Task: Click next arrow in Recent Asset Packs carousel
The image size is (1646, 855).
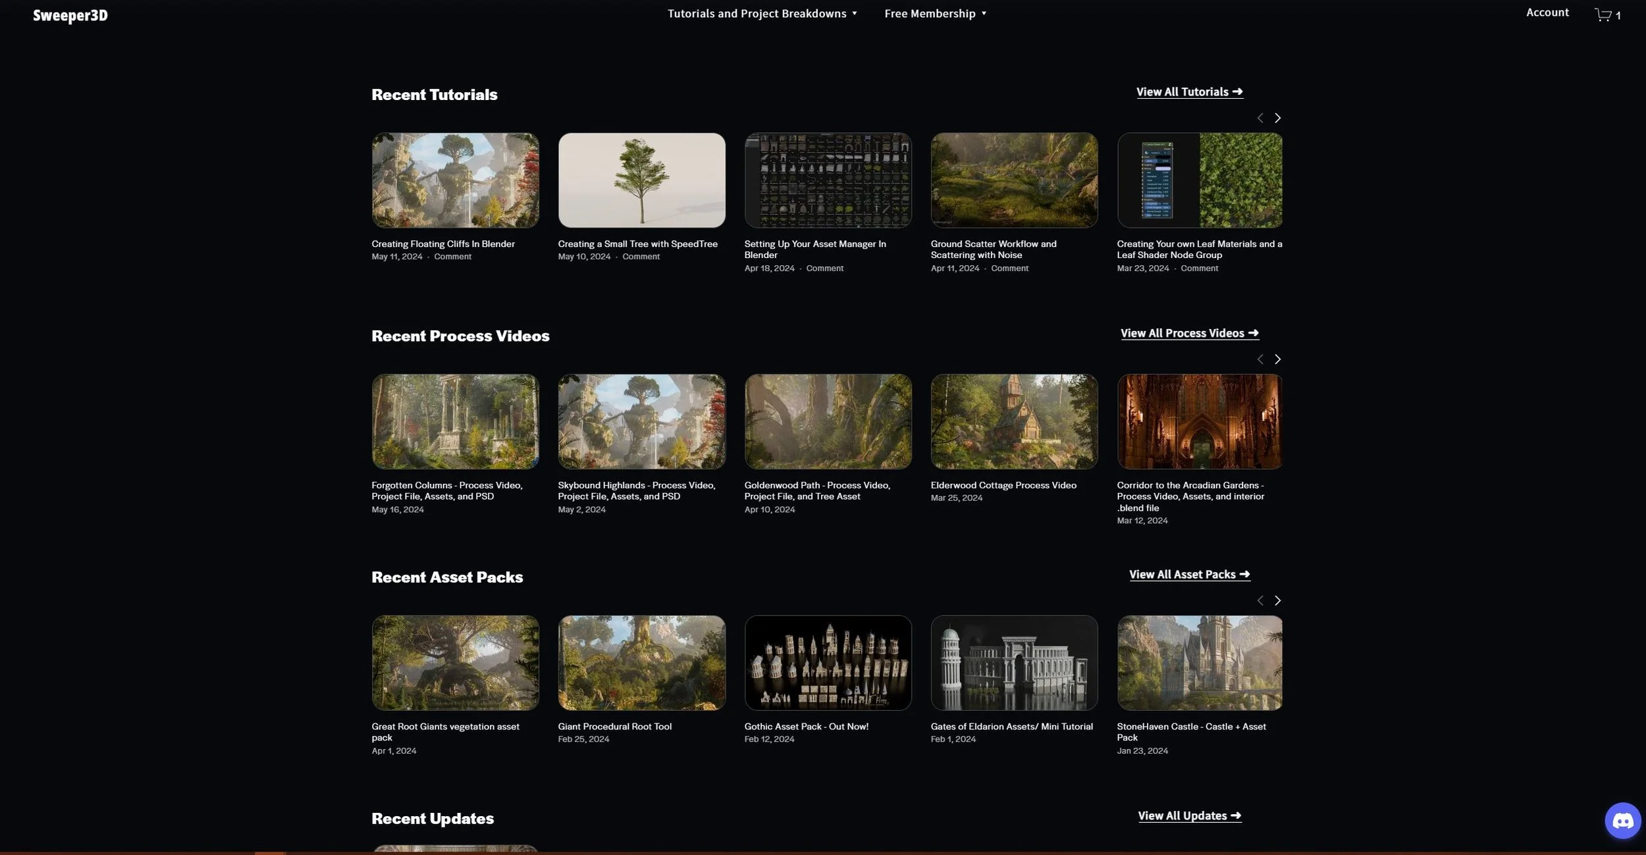Action: click(x=1277, y=600)
